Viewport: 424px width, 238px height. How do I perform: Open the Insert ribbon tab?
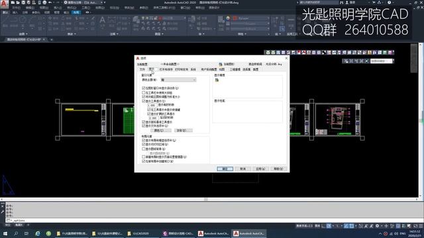(15, 13)
